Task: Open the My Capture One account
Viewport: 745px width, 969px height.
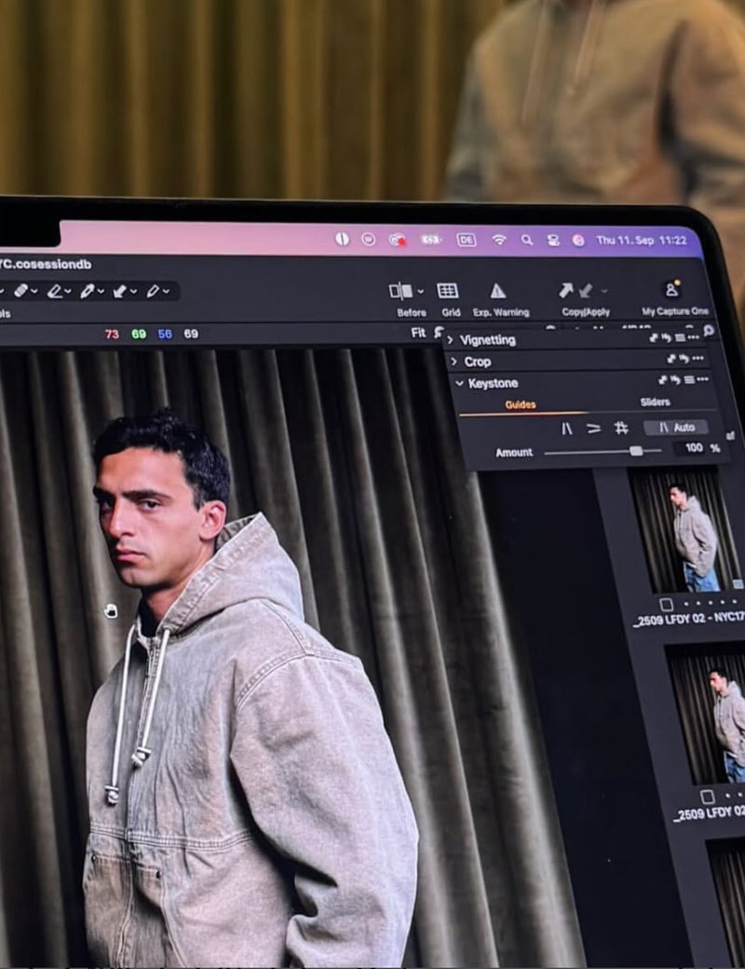Action: (x=670, y=290)
